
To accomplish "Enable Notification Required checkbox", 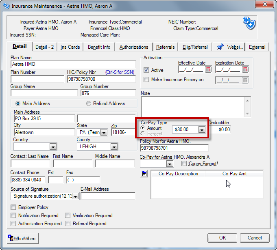I will [13, 215].
